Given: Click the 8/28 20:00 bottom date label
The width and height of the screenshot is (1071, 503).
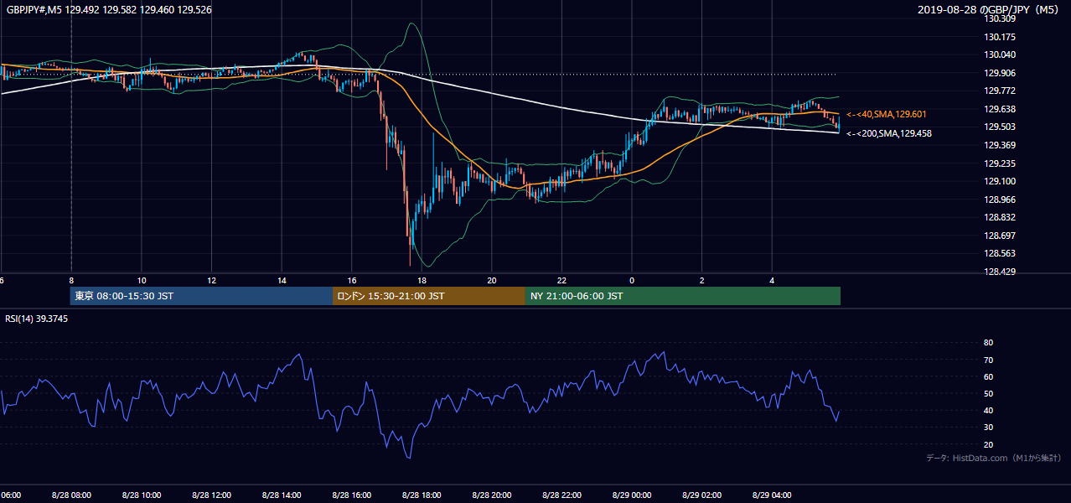Looking at the screenshot, I should coord(492,495).
